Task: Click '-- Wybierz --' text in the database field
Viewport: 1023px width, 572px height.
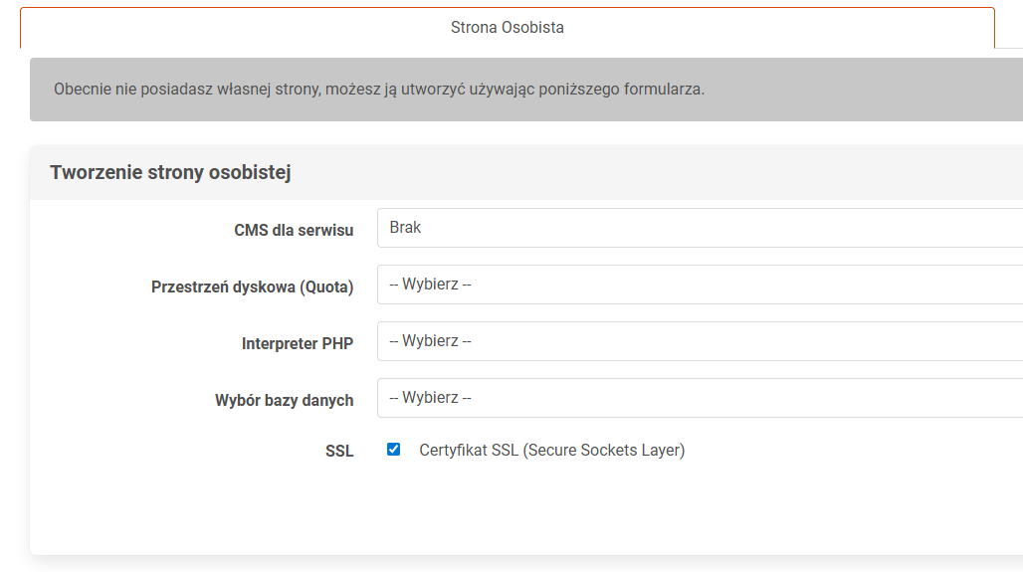Action: [x=430, y=398]
